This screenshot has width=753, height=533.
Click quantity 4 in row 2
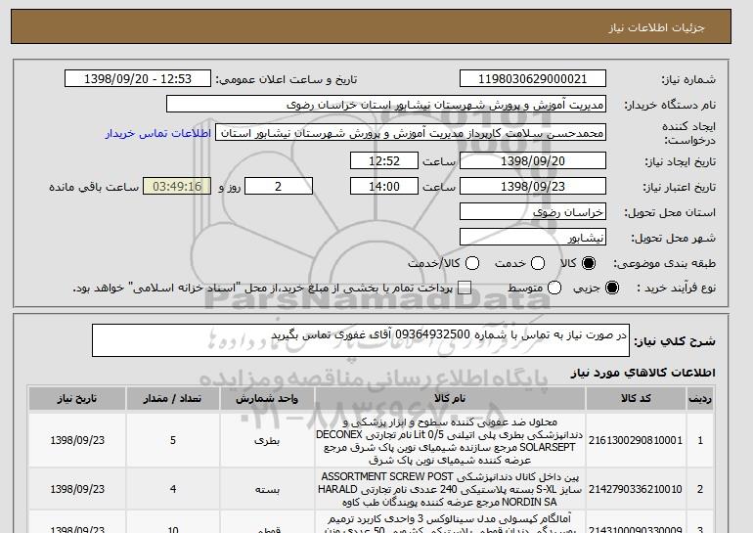[x=173, y=489]
